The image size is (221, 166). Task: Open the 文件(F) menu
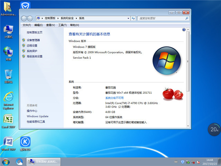click(27, 25)
